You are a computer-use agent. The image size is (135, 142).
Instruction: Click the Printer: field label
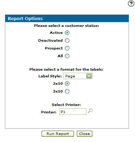49,112
